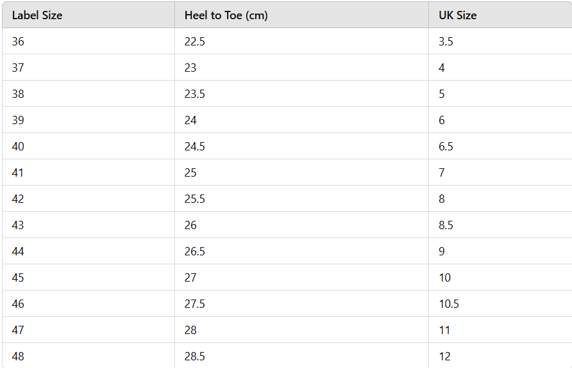Click UK size 3.5 cell
572x368 pixels.
(446, 42)
